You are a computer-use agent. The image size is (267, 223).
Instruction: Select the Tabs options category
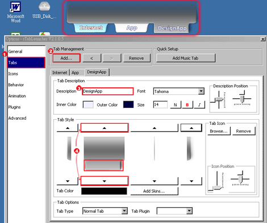(26, 62)
